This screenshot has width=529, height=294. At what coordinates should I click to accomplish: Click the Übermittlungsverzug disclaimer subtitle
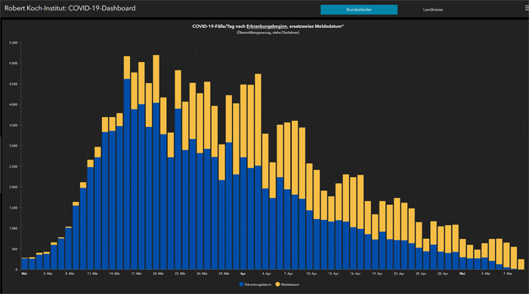[x=268, y=32]
